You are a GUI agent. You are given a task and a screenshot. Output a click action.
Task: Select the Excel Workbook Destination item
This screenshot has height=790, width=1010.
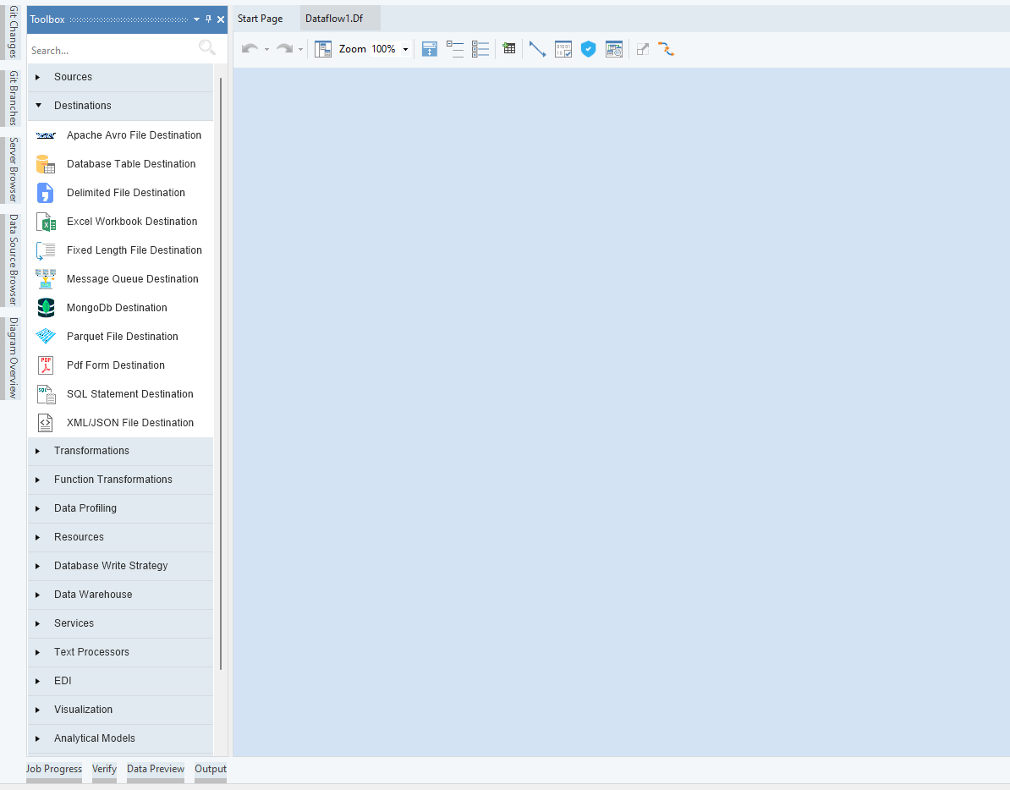tap(131, 222)
